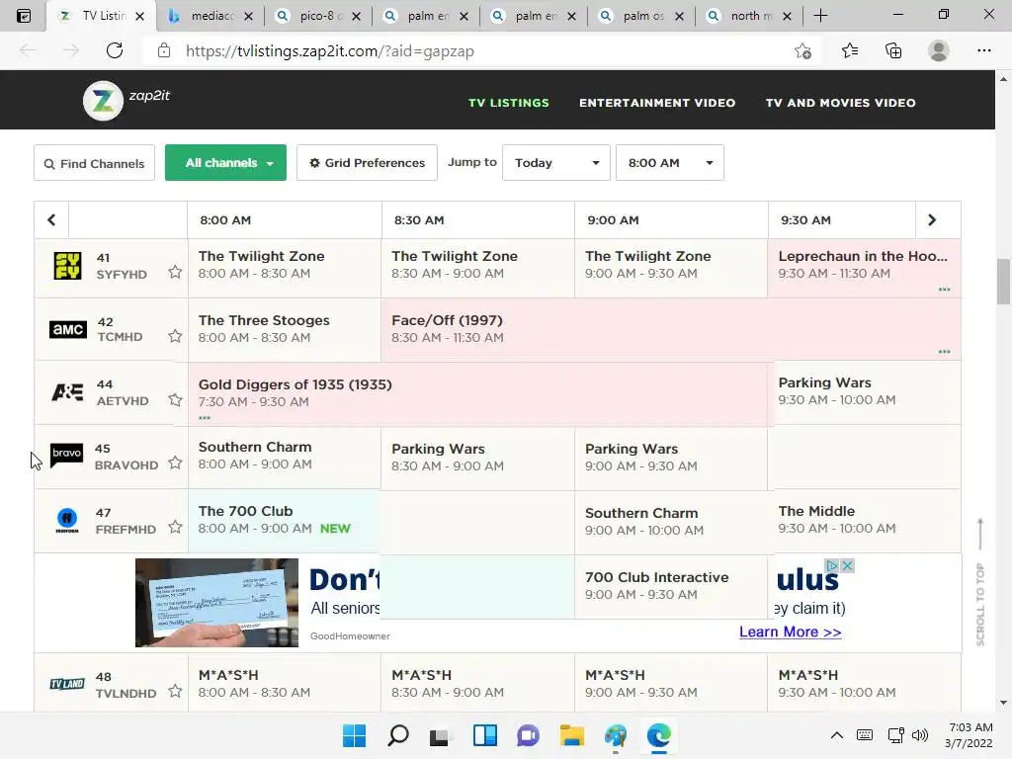Open the 8:00 AM time dropdown
1012x759 pixels.
coord(670,163)
